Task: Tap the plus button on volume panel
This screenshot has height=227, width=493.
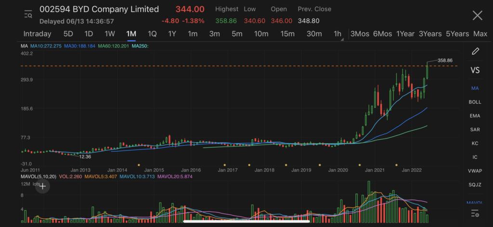Action: tap(42, 186)
